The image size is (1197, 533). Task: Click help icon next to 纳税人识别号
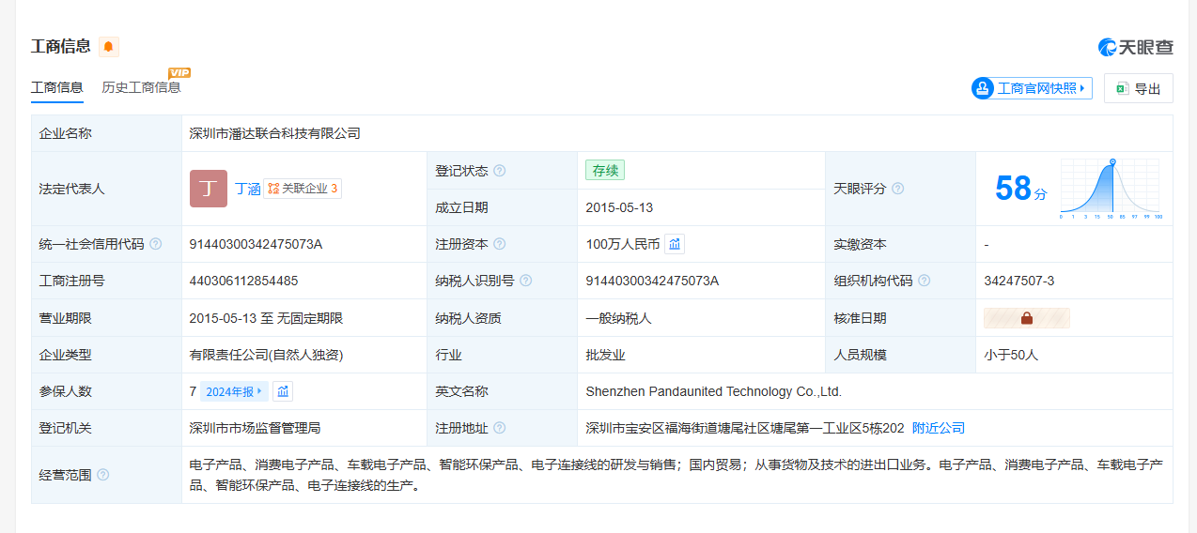(526, 281)
